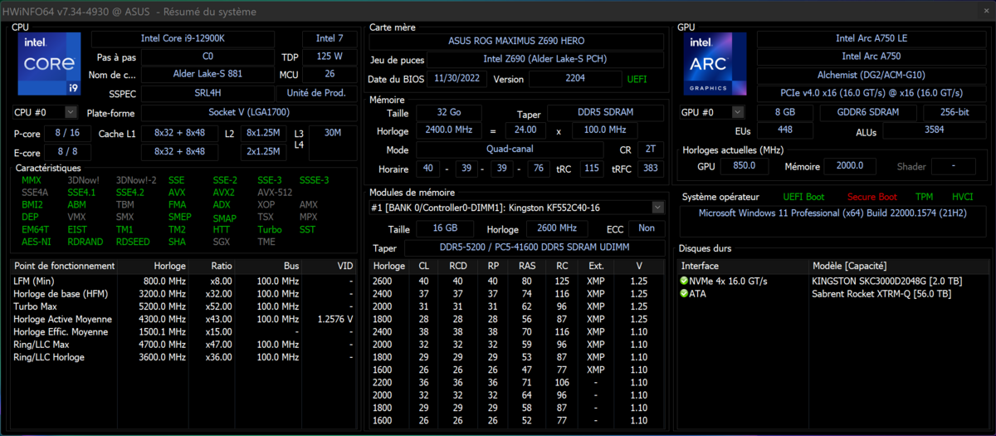Click the 16 GB module size field
The width and height of the screenshot is (996, 436).
tap(445, 228)
